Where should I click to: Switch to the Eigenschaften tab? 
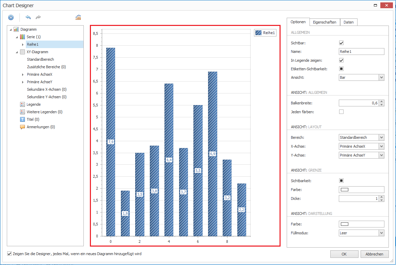[x=324, y=22]
